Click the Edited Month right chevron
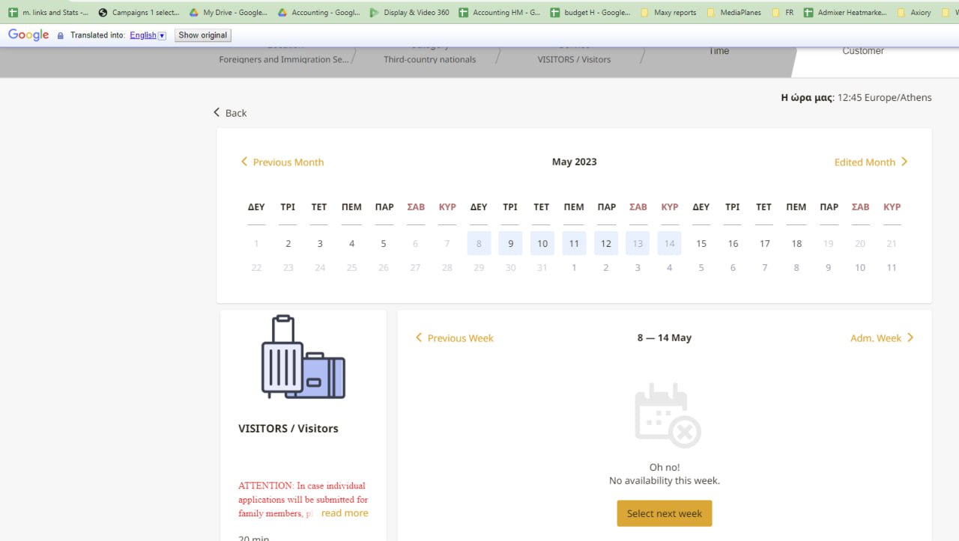Viewport: 959px width, 541px height. pos(904,162)
